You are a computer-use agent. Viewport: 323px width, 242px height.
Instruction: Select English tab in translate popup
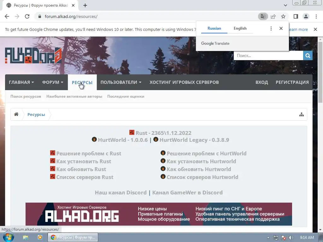click(x=240, y=28)
